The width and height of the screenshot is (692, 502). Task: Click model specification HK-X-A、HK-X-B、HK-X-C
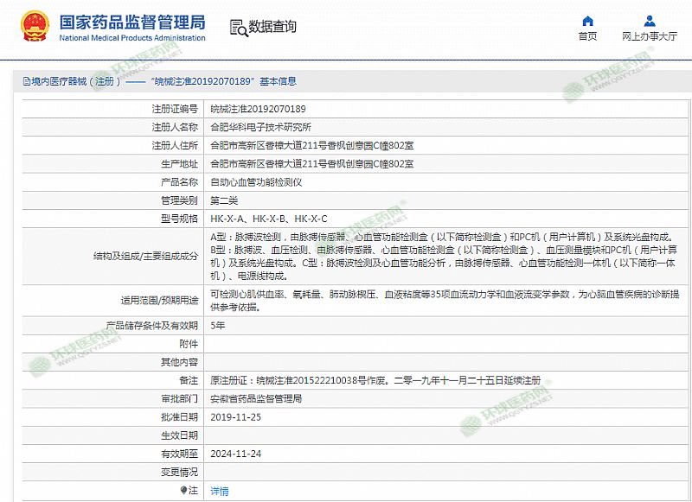click(269, 219)
